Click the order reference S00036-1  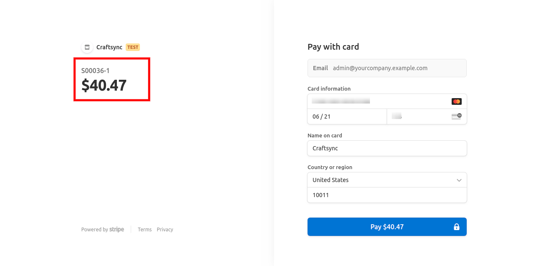point(96,71)
